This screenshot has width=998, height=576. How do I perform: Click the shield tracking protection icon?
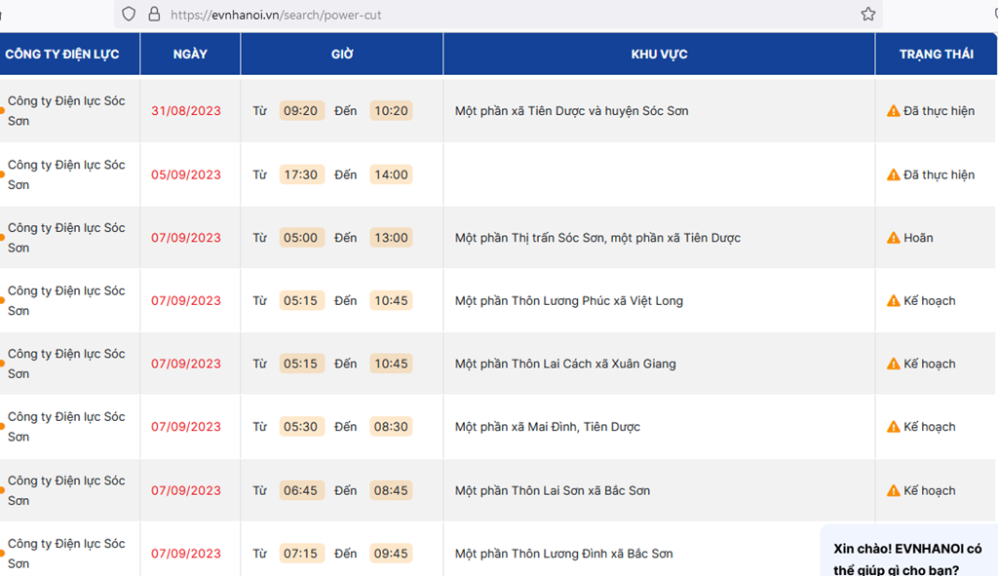129,14
